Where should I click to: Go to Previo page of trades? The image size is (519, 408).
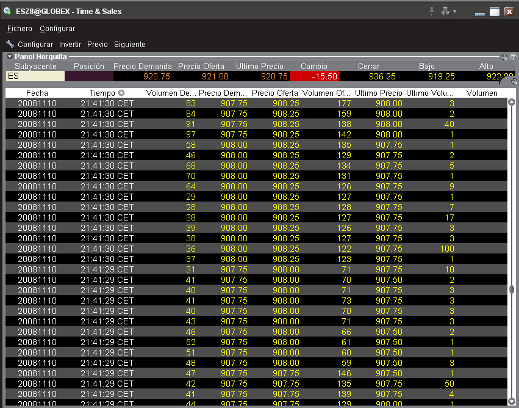[x=97, y=45]
